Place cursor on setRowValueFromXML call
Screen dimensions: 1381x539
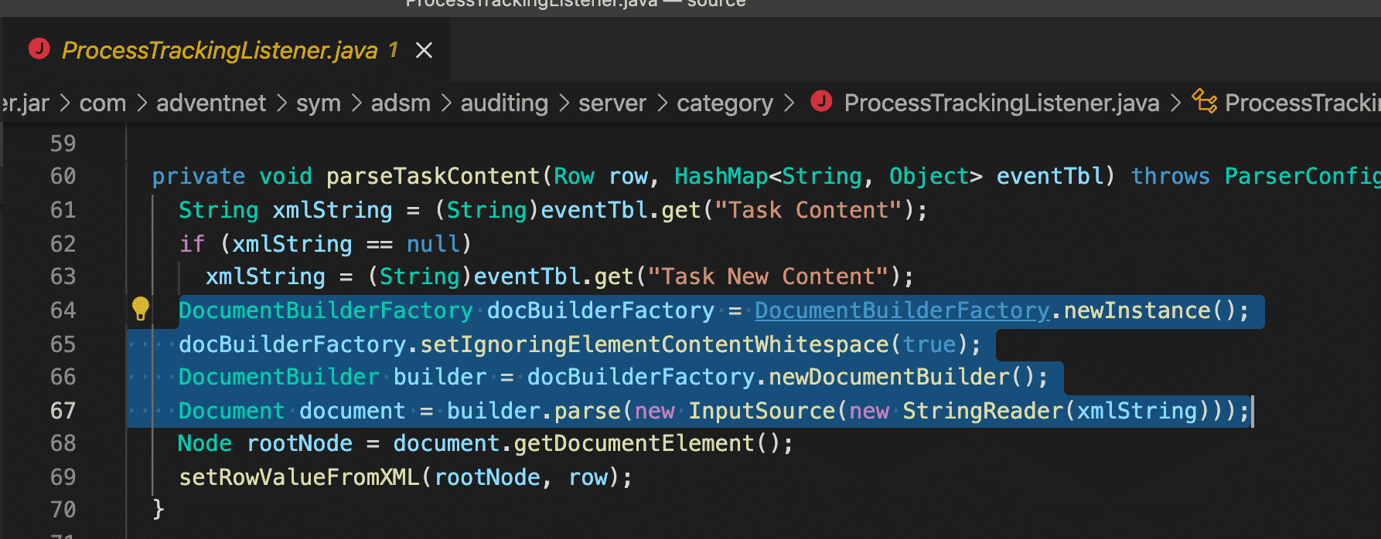tap(299, 477)
